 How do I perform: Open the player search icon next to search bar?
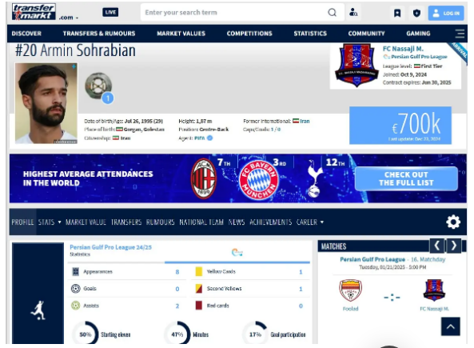(x=353, y=13)
